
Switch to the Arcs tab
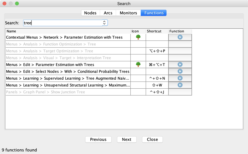pyautogui.click(x=108, y=13)
